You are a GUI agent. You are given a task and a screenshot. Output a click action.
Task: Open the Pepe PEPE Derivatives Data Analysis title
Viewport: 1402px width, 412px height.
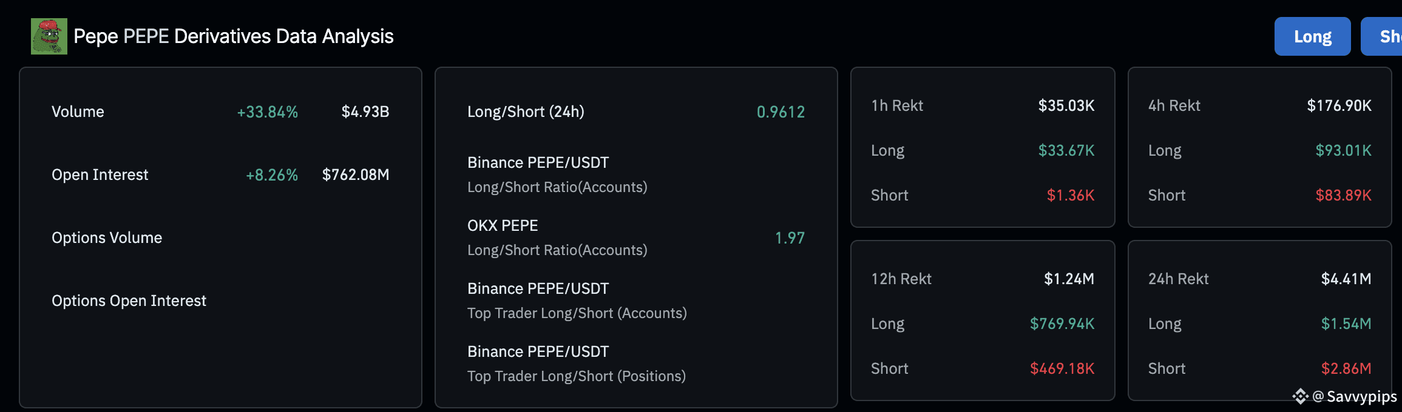[234, 36]
